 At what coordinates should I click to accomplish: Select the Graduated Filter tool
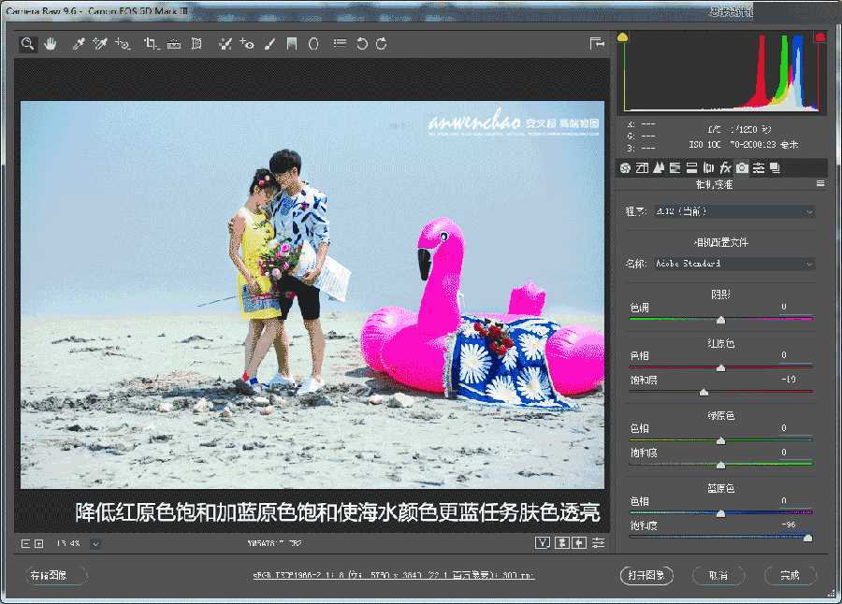(x=290, y=43)
